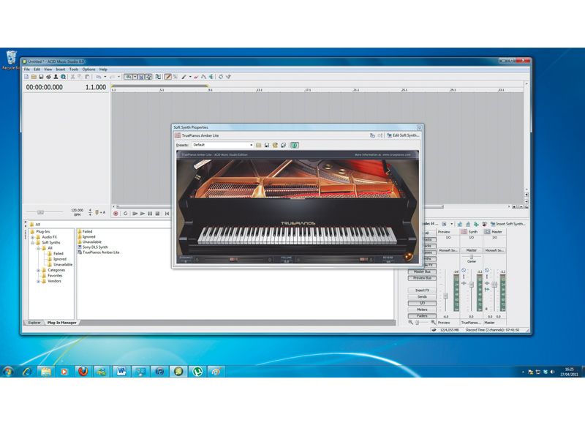Select Sony DLS Synth in the plug-in list
585x439 pixels.
pos(93,247)
